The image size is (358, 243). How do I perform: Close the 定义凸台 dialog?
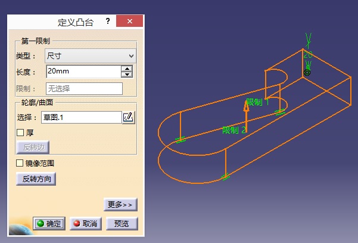129,21
